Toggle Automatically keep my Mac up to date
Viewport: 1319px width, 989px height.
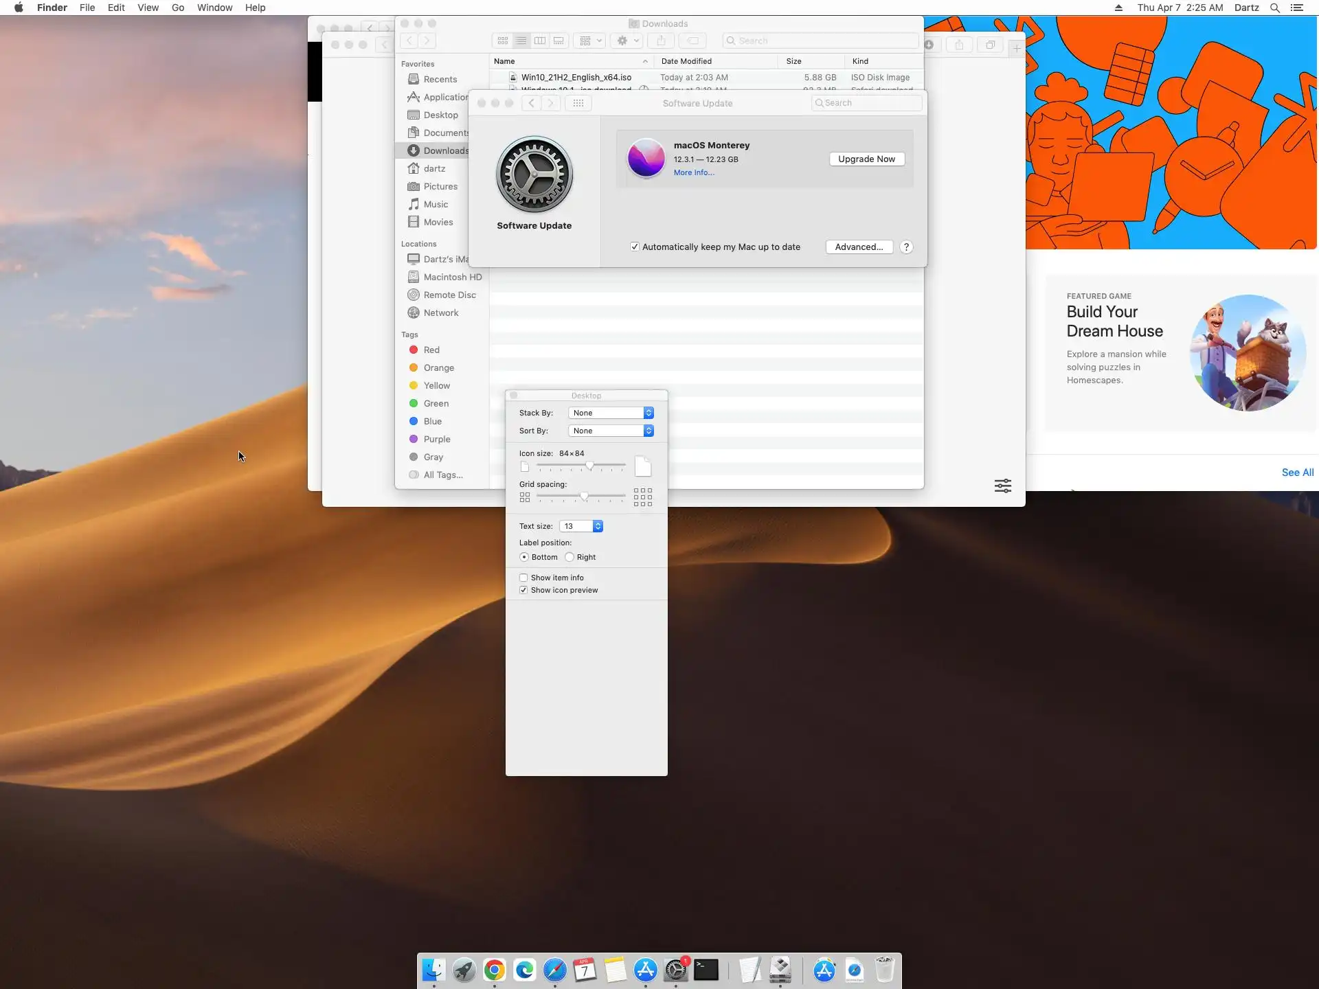(635, 247)
